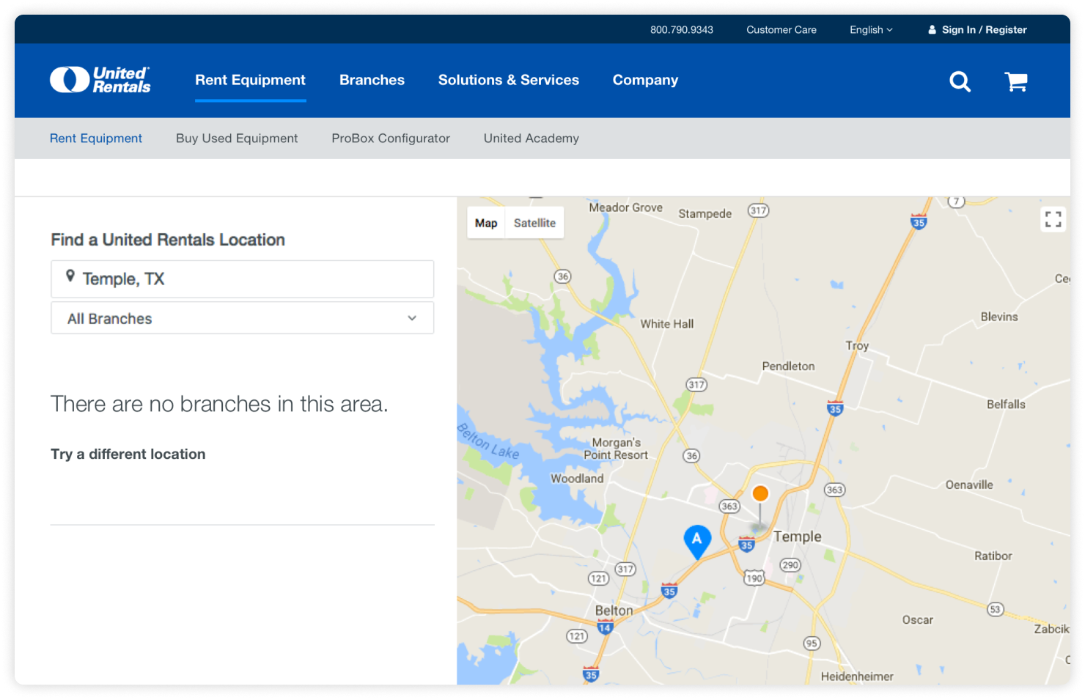
Task: Click the location pin icon in search field
Action: [70, 276]
